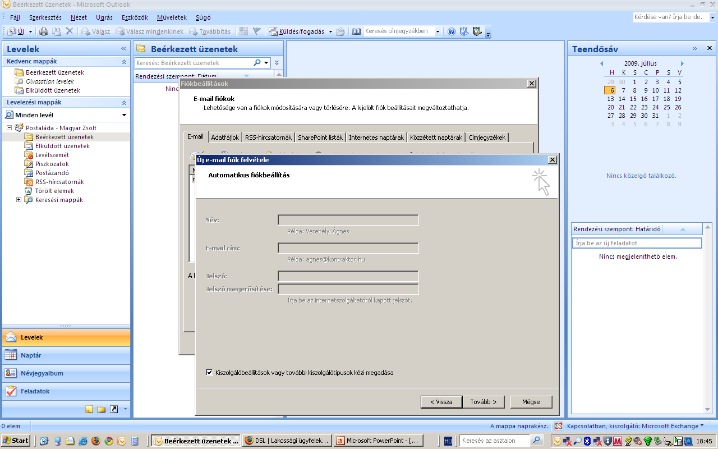Go to previous month in Teendősáv calendar
This screenshot has height=449, width=718.
(602, 63)
